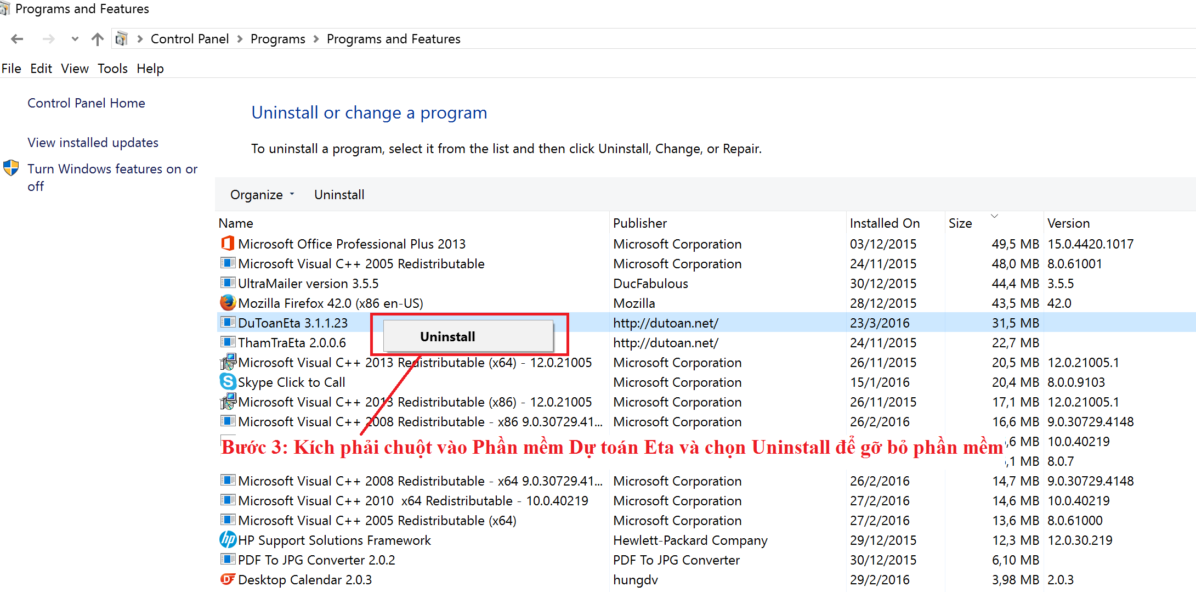Click Hewlett-Packard Company publisher cell
The width and height of the screenshot is (1196, 592).
coord(690,540)
